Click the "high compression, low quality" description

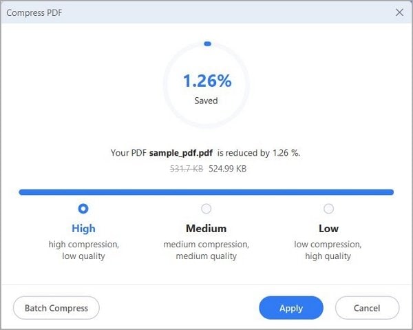coord(83,250)
